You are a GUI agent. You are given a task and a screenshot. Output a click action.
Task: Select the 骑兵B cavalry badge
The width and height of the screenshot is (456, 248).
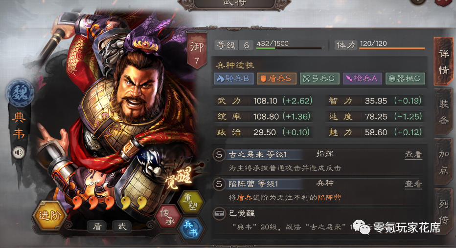tap(234, 79)
